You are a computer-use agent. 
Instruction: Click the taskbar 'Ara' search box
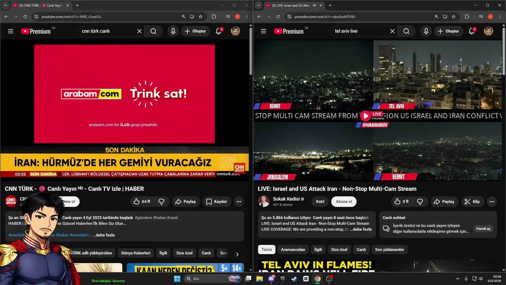(213, 279)
